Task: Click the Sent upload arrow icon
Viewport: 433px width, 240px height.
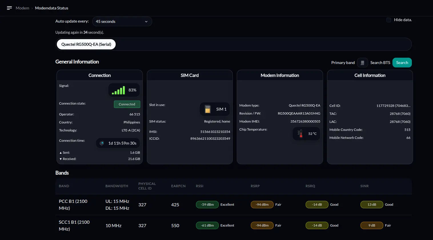Action: click(x=61, y=153)
